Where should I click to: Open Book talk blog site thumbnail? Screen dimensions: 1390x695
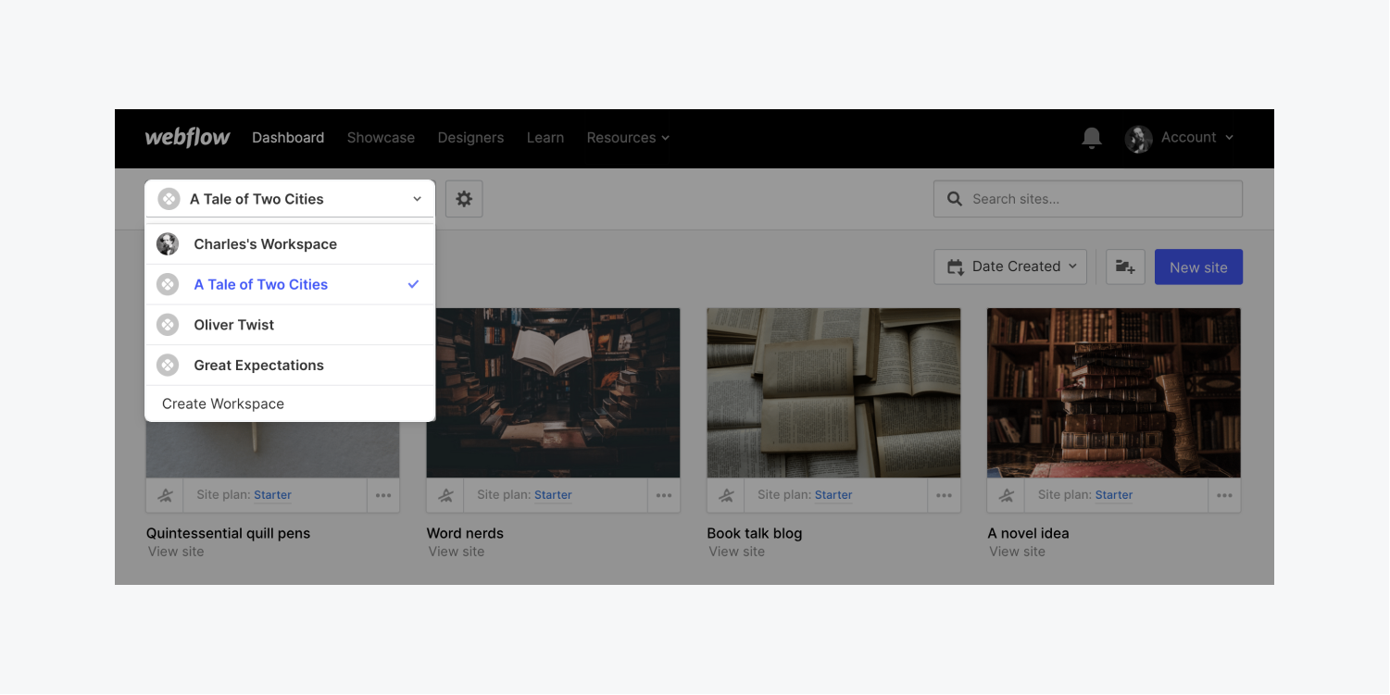coord(833,393)
